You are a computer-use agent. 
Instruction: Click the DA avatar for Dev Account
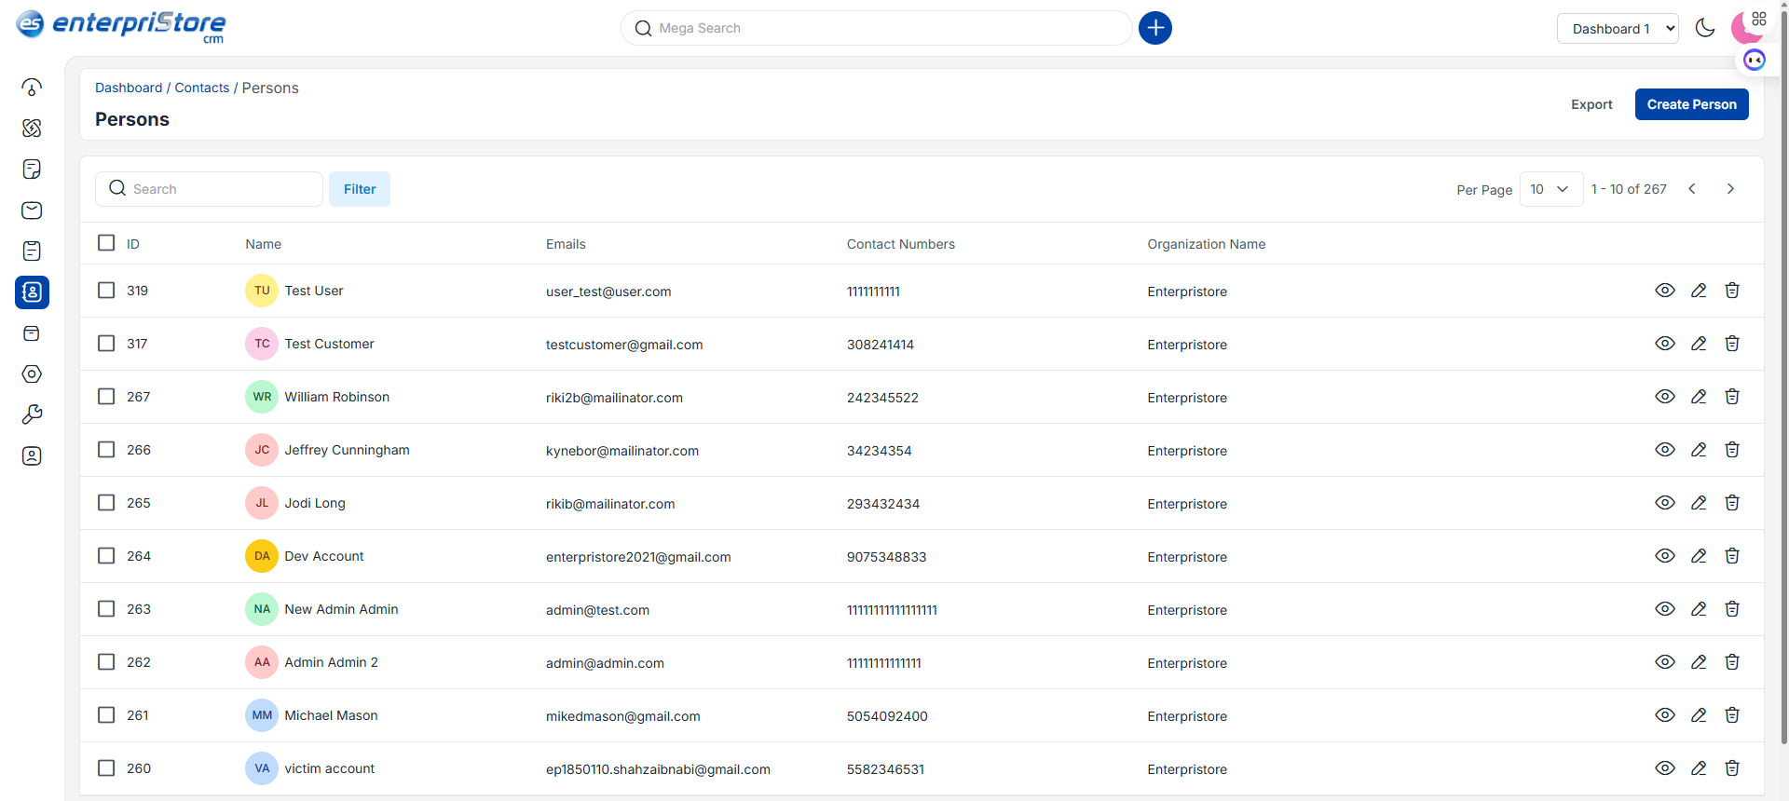point(262,556)
